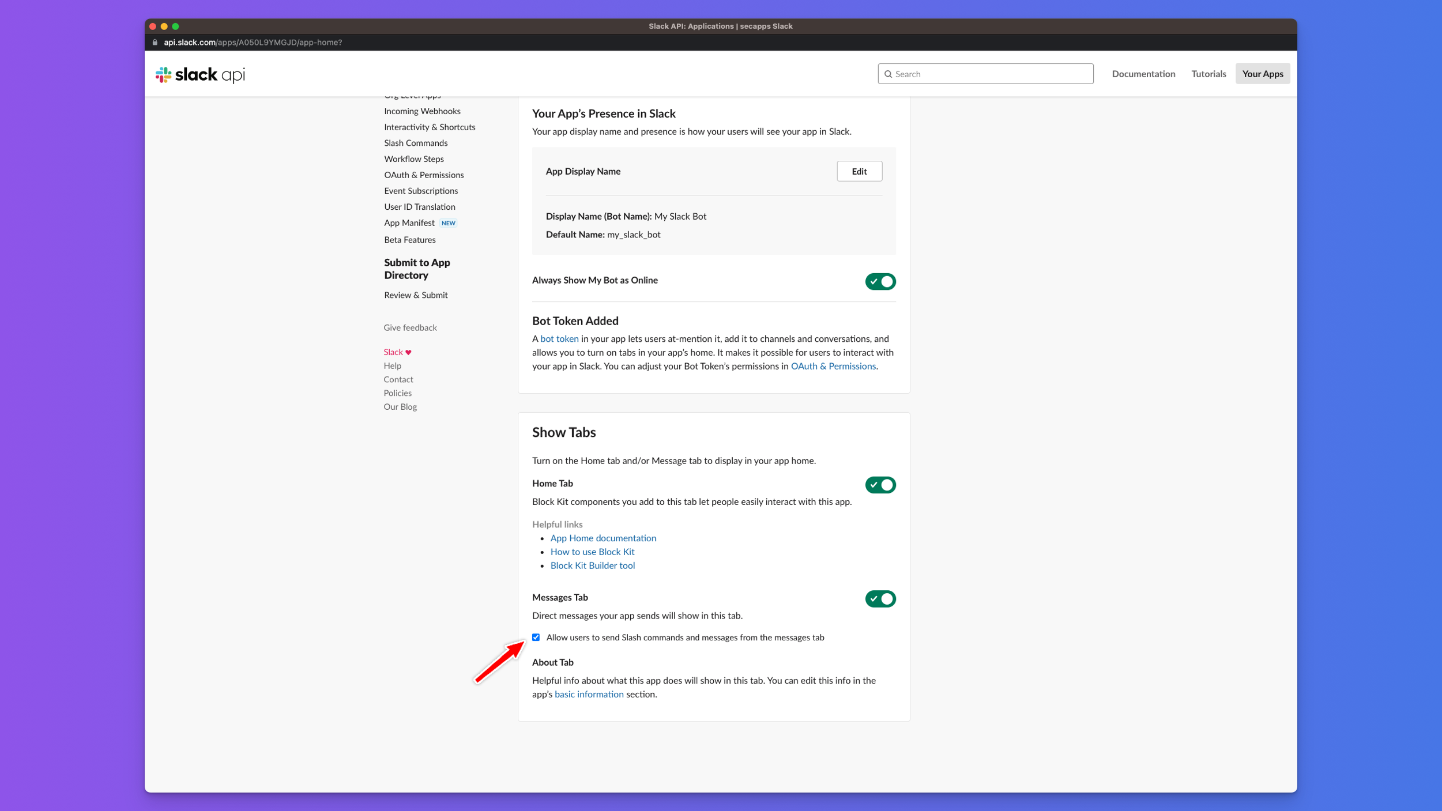Open Event Subscriptions page
The width and height of the screenshot is (1442, 811).
[x=421, y=191]
